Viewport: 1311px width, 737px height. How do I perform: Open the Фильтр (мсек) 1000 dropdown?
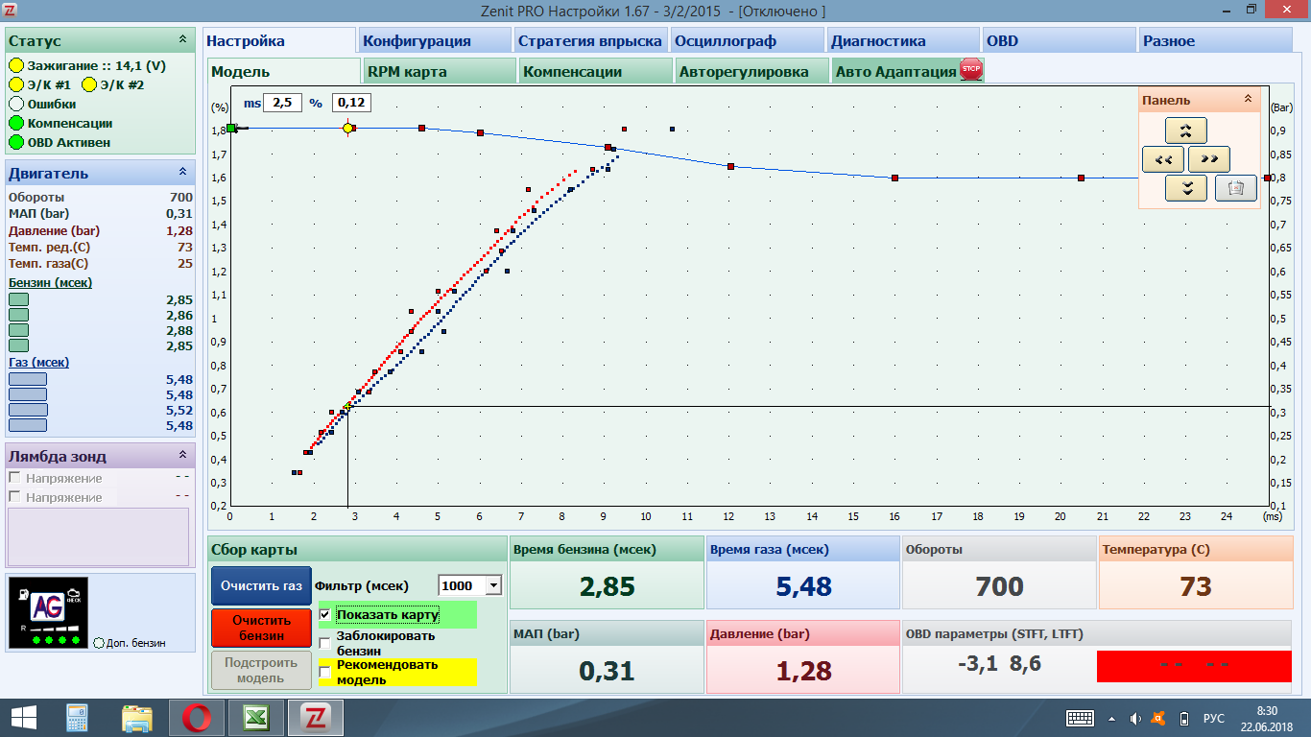pos(493,585)
